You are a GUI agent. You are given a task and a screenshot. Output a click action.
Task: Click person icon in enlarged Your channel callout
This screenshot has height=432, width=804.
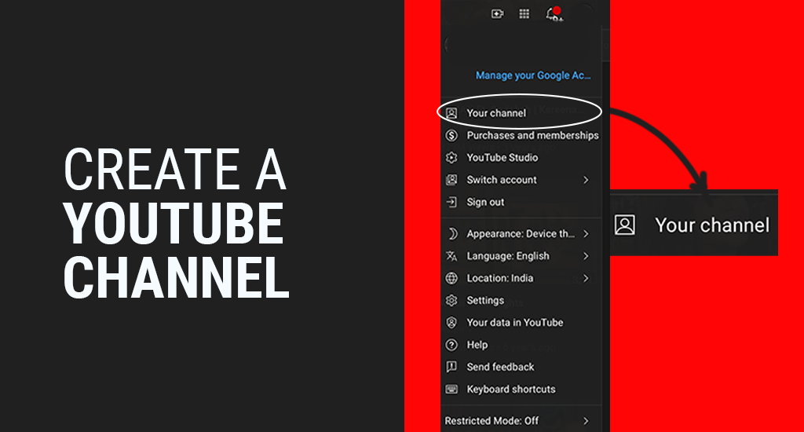pos(624,225)
